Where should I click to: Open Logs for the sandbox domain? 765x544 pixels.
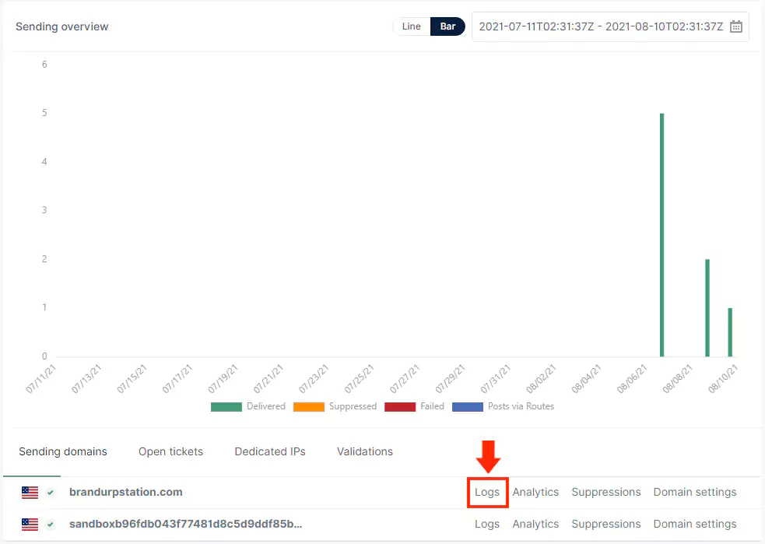(487, 524)
